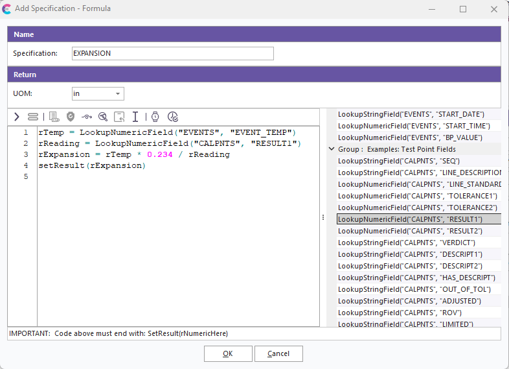Collapse the Examples: Test Point Fields group

[x=332, y=149]
